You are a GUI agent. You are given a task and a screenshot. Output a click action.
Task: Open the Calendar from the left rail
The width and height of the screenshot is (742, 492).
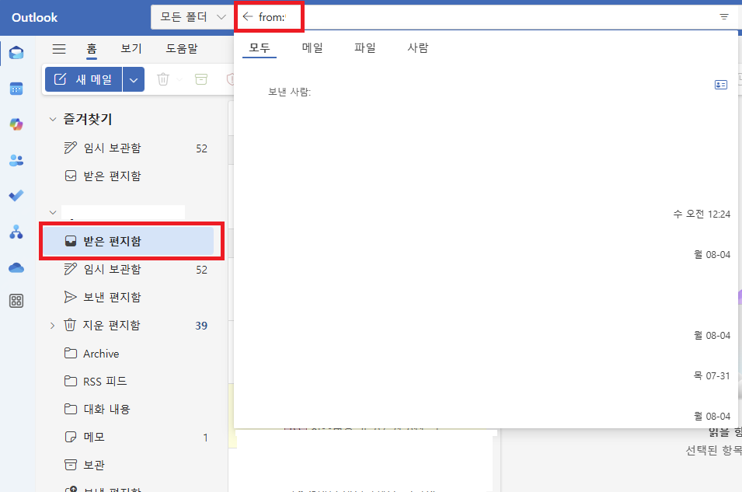16,89
